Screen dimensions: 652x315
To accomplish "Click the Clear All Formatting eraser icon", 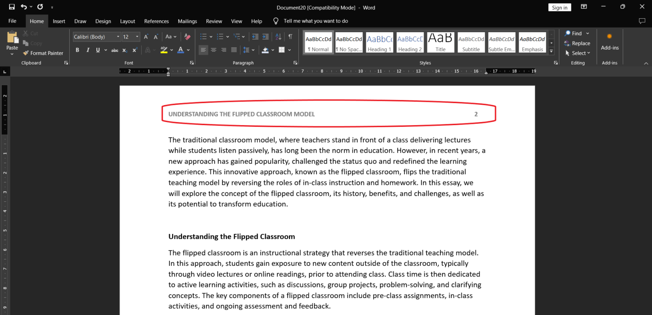I will point(187,37).
